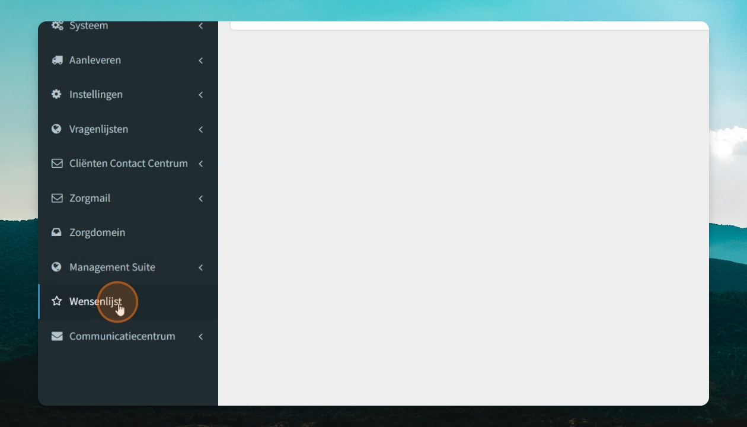Expand the Vragenlijsten submenu chevron
The image size is (747, 427).
pyautogui.click(x=201, y=129)
